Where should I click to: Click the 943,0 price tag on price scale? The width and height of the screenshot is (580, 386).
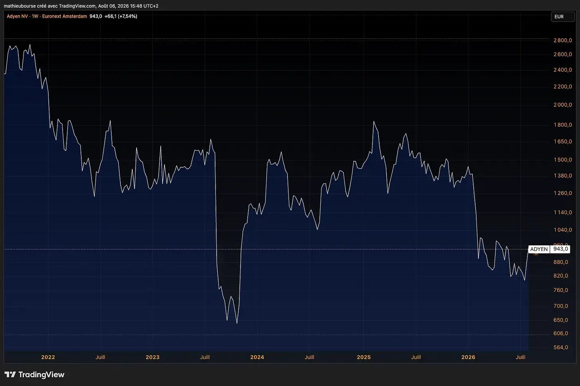(560, 249)
